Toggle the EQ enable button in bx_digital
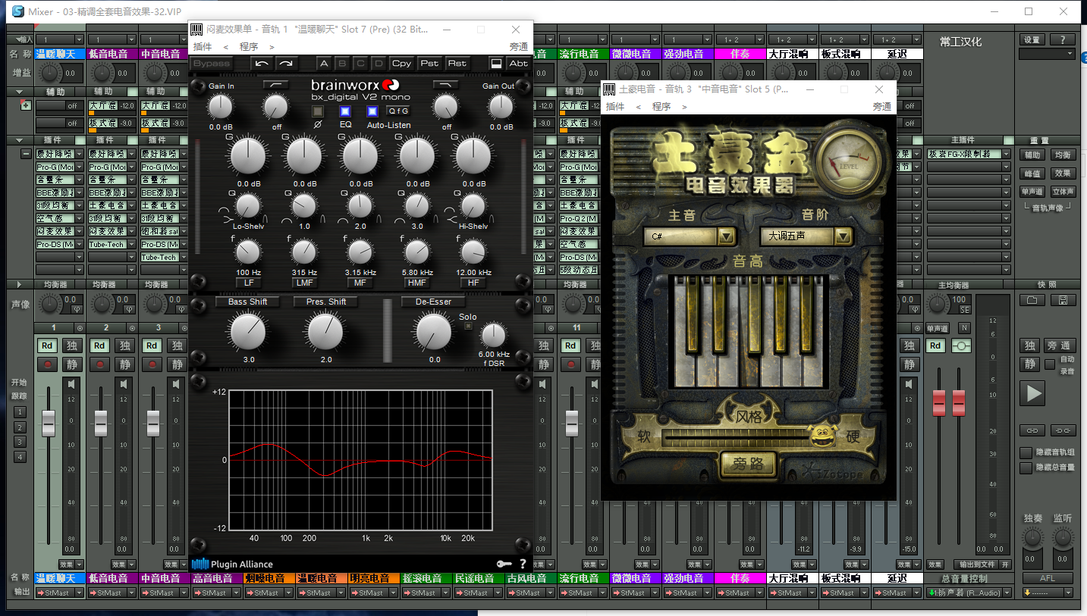This screenshot has height=616, width=1087. coord(345,111)
